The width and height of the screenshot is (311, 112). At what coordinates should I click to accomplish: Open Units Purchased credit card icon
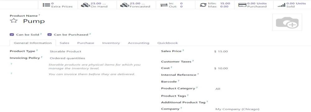pos(242,5)
